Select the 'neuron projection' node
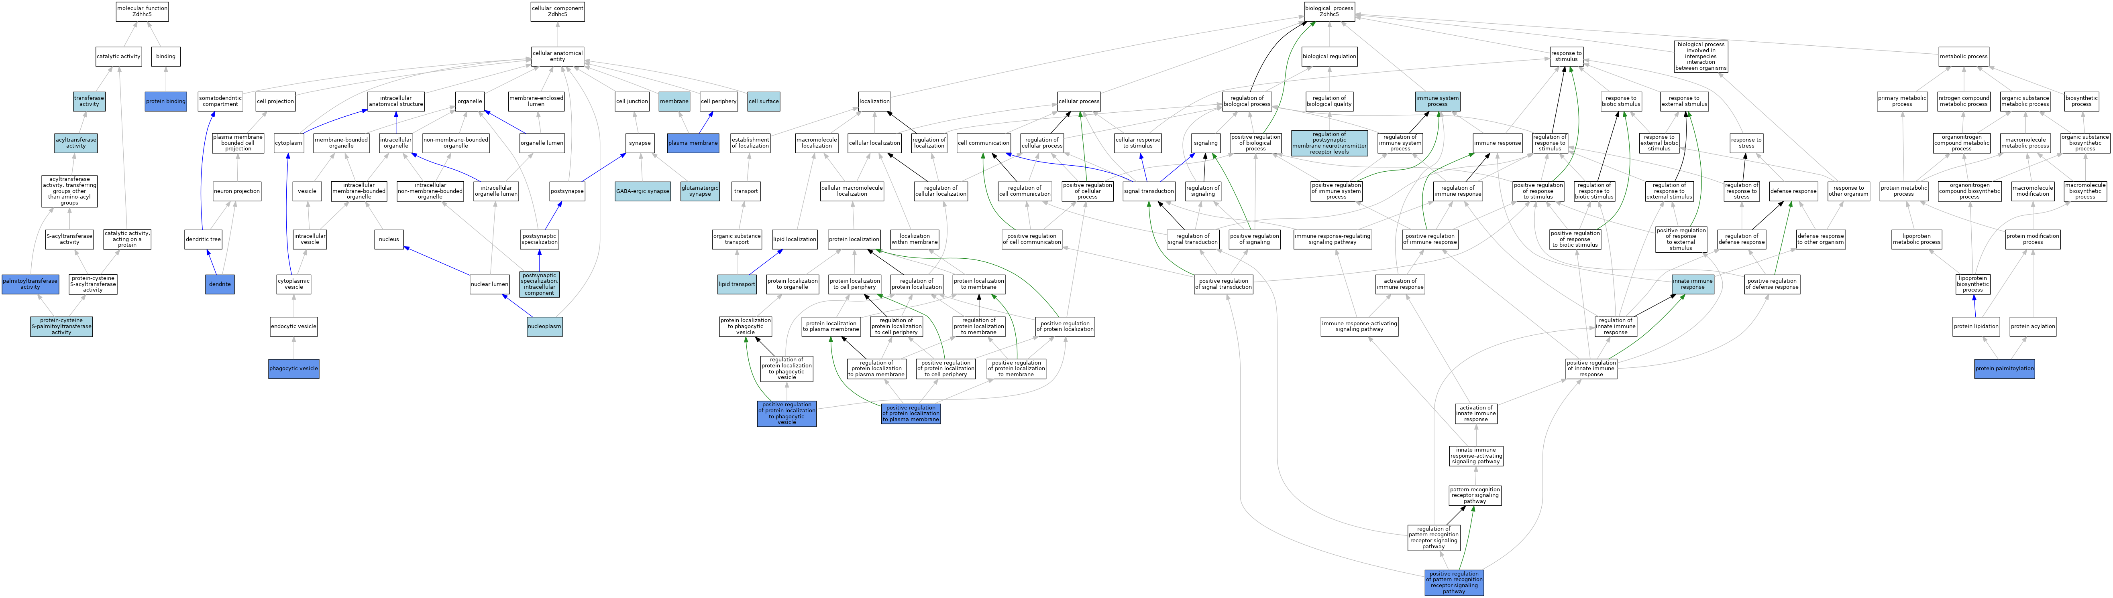Image resolution: width=2113 pixels, height=598 pixels. pyautogui.click(x=237, y=192)
